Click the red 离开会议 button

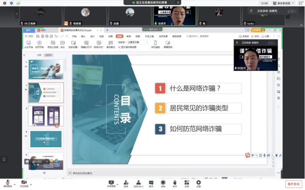click(294, 184)
